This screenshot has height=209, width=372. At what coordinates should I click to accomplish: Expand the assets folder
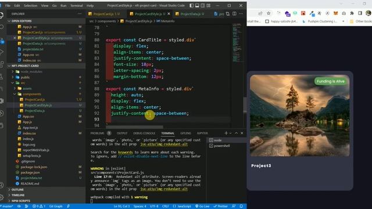(27, 88)
